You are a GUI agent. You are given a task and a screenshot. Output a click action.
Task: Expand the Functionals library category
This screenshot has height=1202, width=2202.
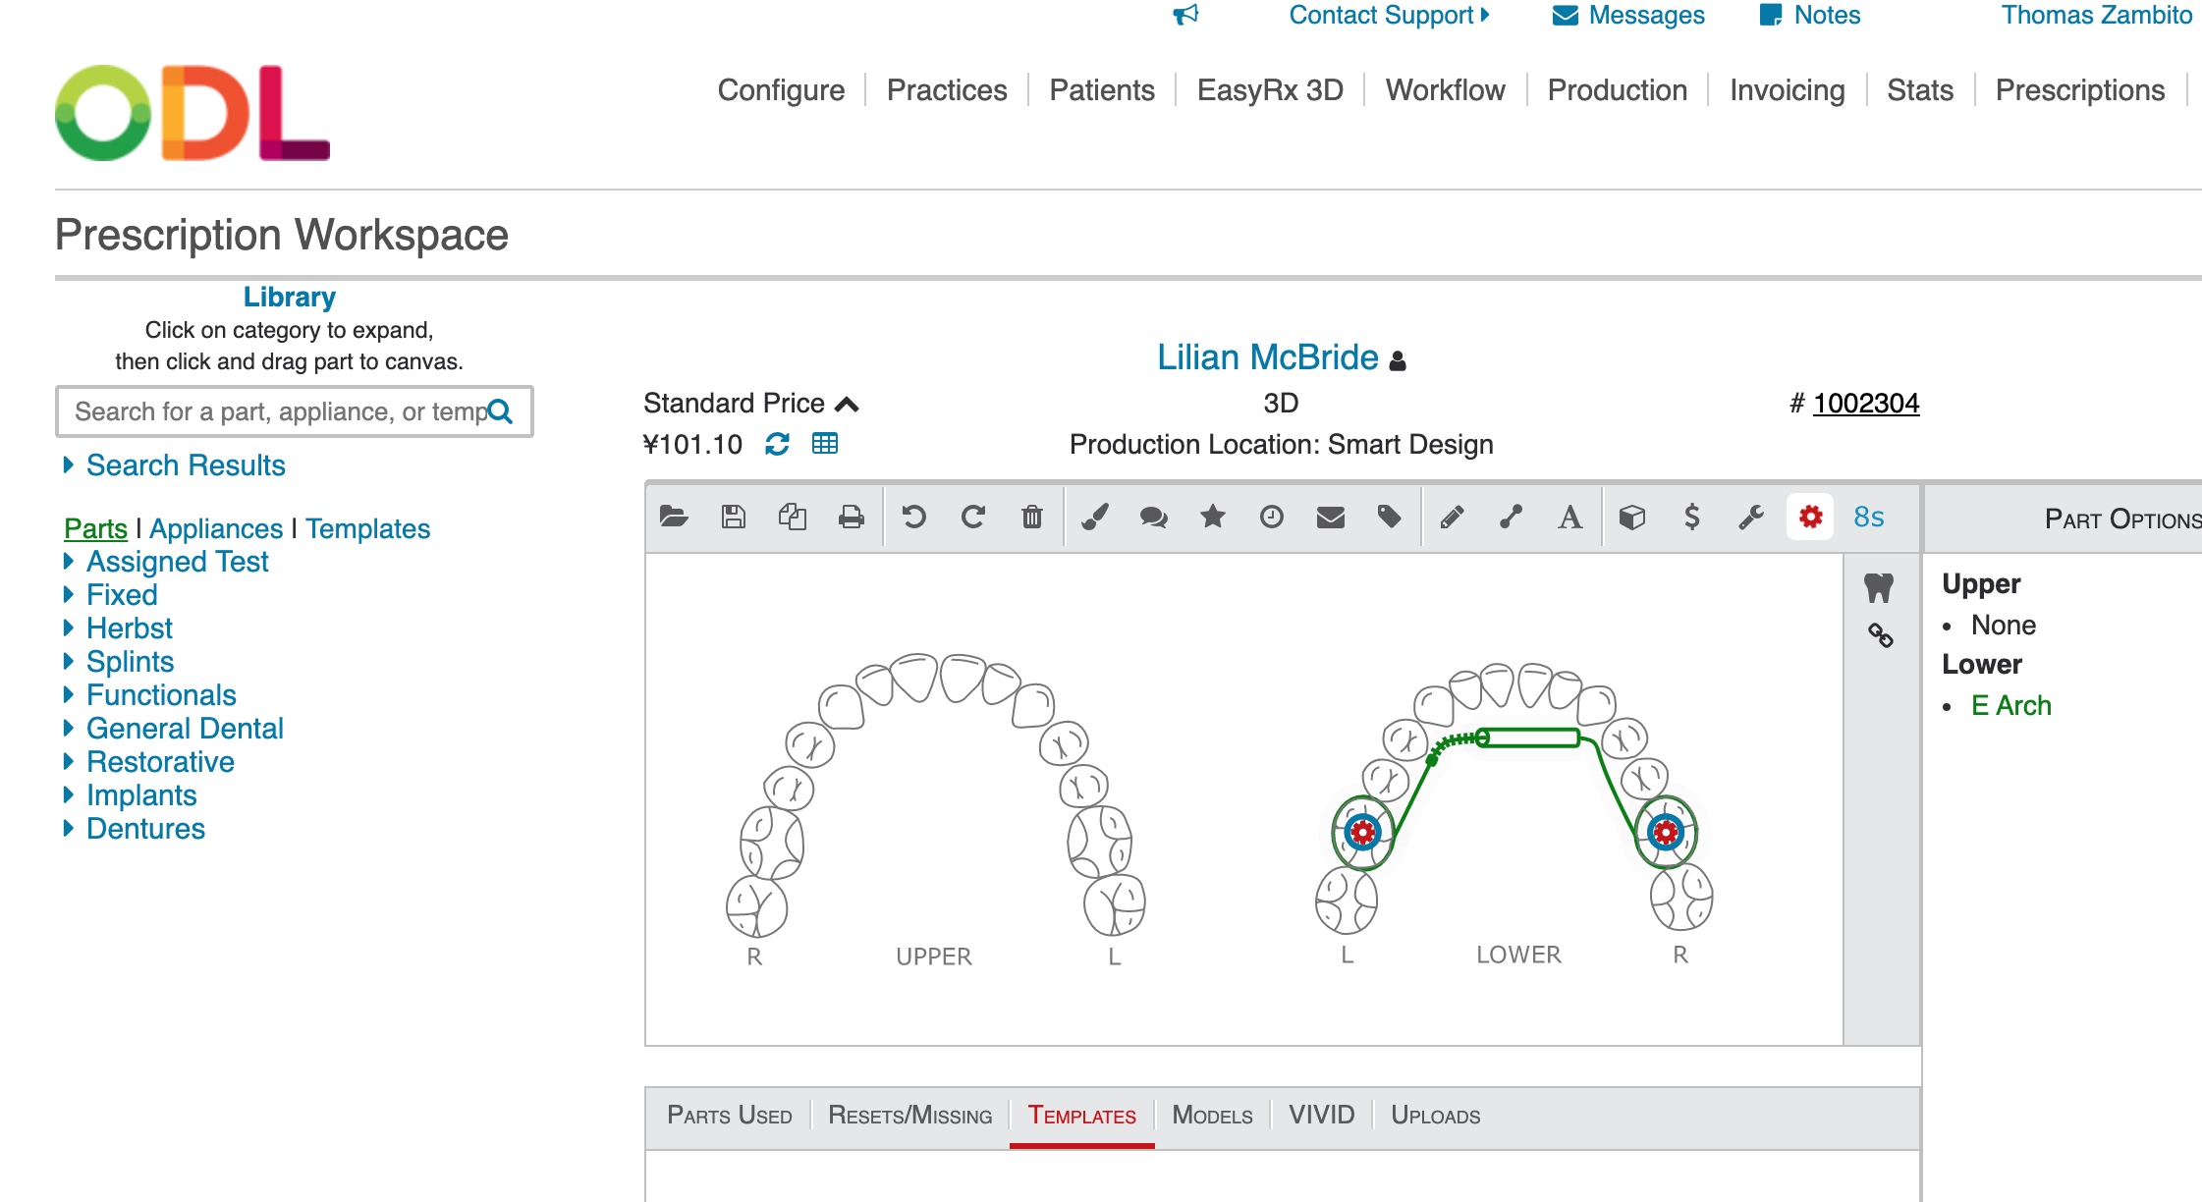(161, 695)
